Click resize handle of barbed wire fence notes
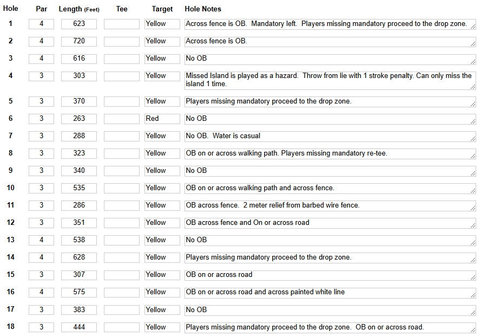Image resolution: width=487 pixels, height=336 pixels. [x=473, y=208]
